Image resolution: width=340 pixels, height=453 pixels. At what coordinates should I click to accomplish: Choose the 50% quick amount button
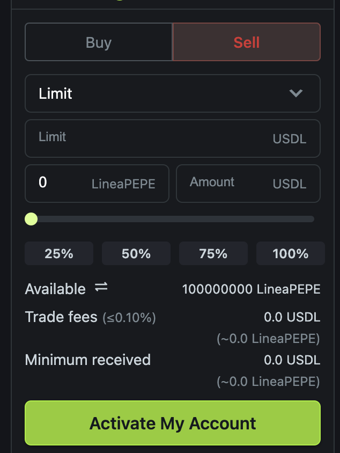coord(136,253)
